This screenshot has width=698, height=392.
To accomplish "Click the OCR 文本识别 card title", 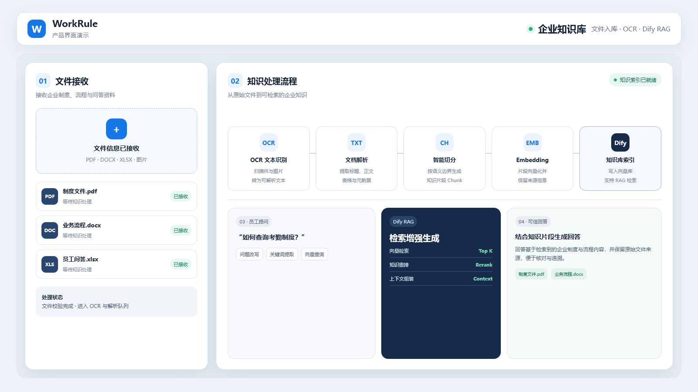I will (269, 160).
